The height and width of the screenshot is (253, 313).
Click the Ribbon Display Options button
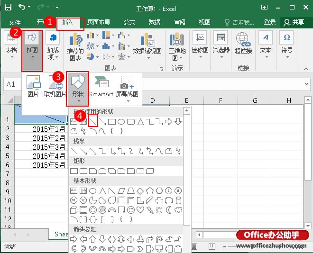[x=264, y=8]
